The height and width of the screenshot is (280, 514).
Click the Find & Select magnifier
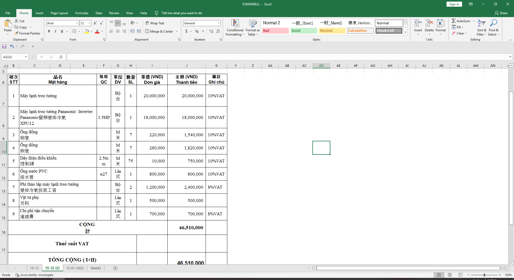(x=493, y=23)
